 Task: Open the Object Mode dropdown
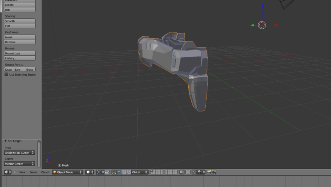coord(67,172)
